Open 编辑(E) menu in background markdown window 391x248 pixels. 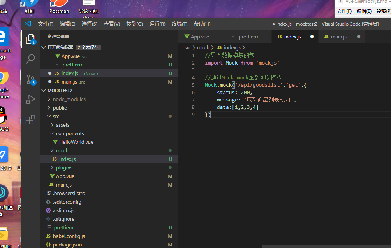tap(364, 11)
